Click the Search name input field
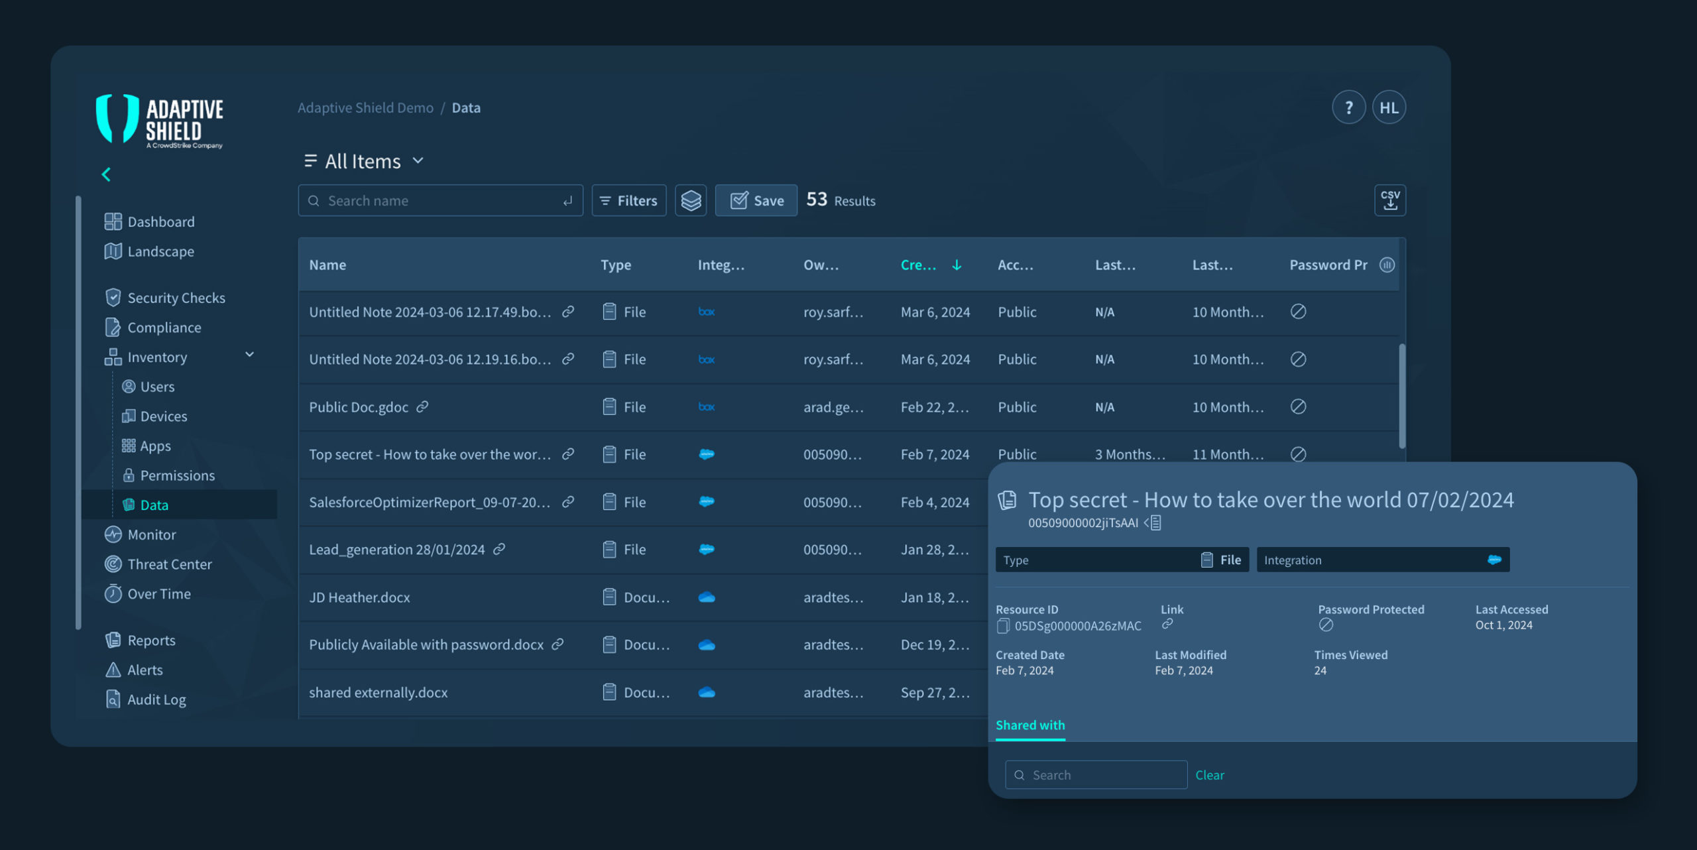Screen dimensions: 1697x850 440,200
